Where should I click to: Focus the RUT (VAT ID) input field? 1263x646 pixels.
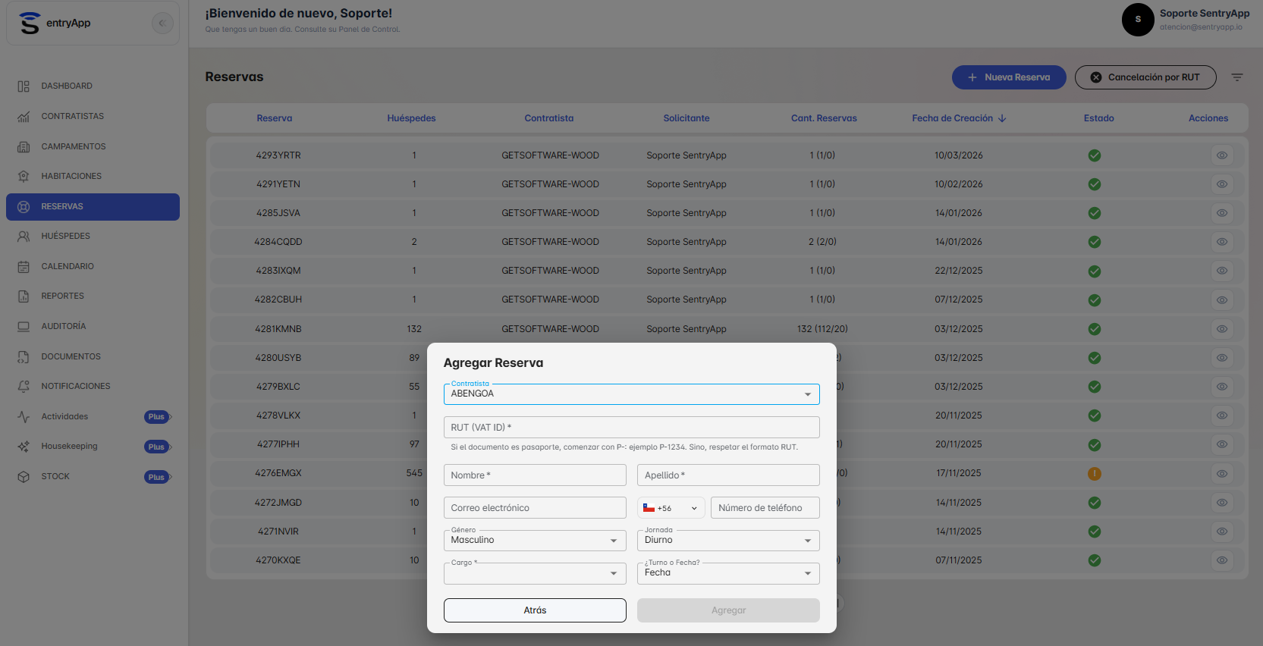click(x=631, y=428)
